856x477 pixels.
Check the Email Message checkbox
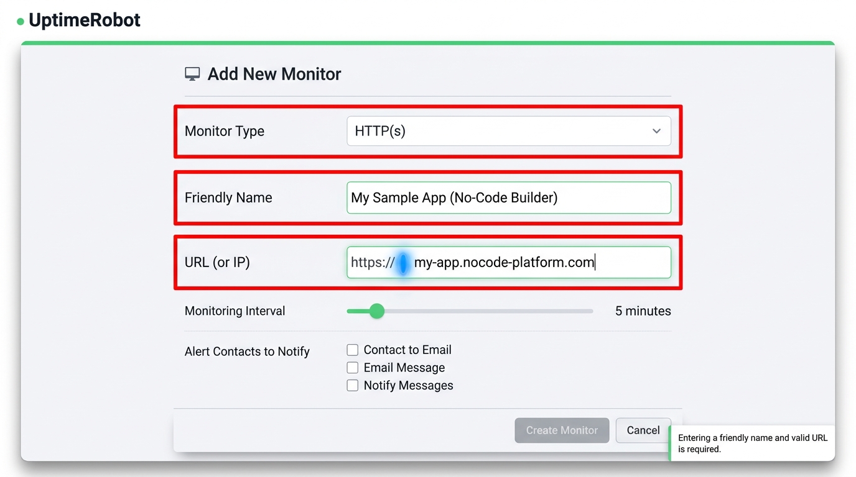tap(353, 368)
